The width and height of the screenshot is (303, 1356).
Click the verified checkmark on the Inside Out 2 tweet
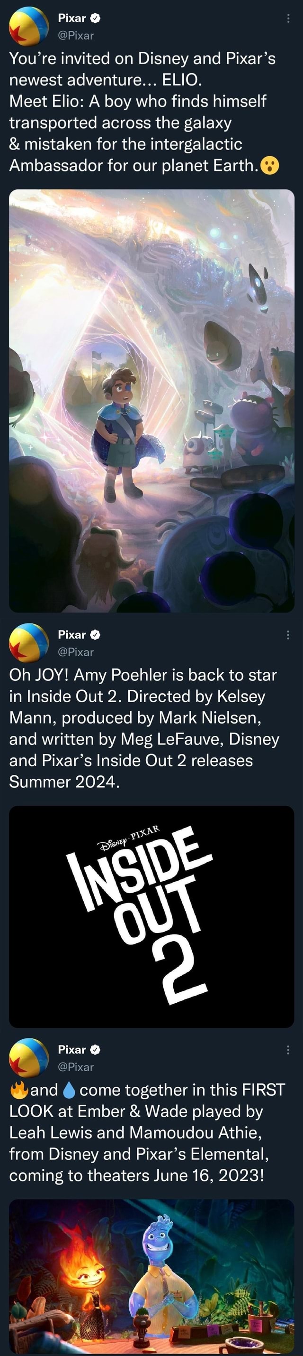pos(95,635)
